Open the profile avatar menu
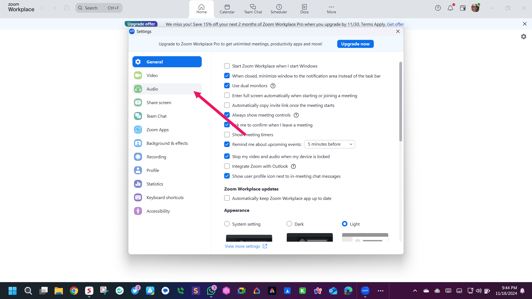Screen dimensions: 532x299 point(475,8)
